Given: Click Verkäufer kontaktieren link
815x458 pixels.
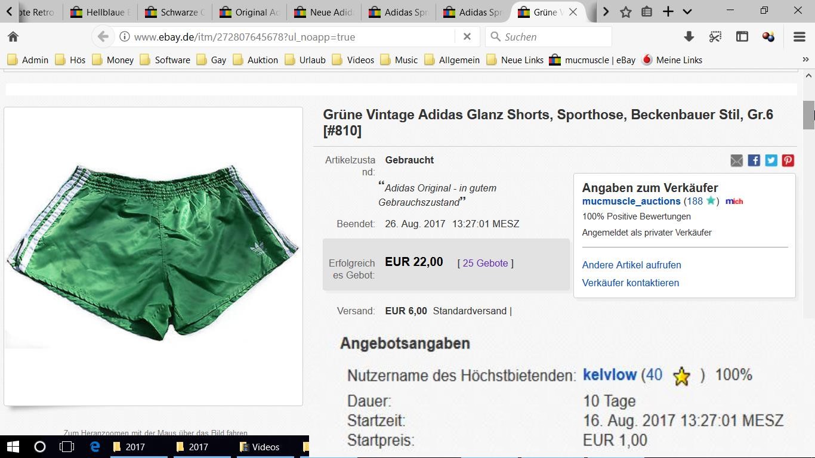Looking at the screenshot, I should [631, 283].
